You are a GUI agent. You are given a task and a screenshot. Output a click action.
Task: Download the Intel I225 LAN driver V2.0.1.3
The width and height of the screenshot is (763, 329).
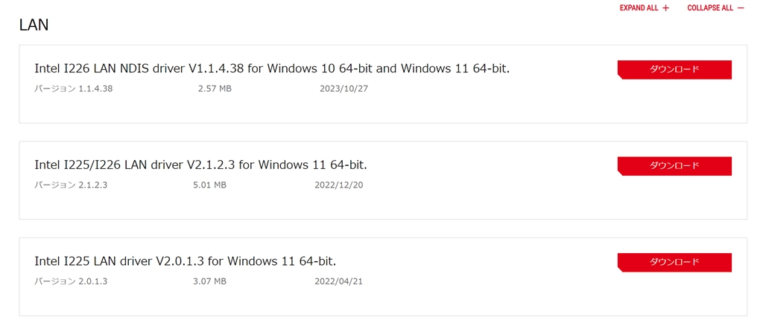tap(674, 262)
